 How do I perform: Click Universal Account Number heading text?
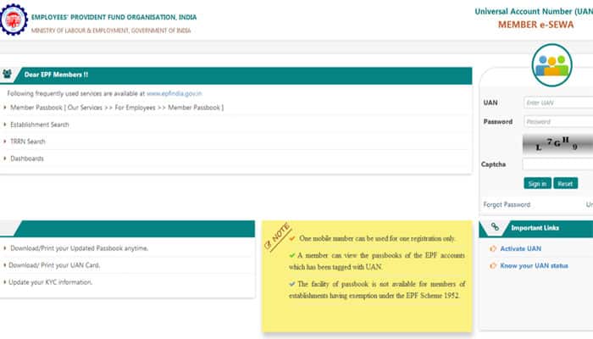[x=534, y=11]
